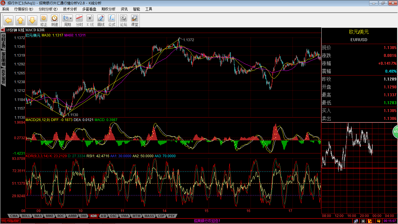Image resolution: width=398 pixels, height=224 pixels.
Task: Click the 修正 correction icon
Action: (x=44, y=20)
